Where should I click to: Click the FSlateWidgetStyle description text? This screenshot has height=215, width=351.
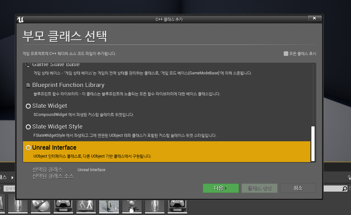[125, 135]
